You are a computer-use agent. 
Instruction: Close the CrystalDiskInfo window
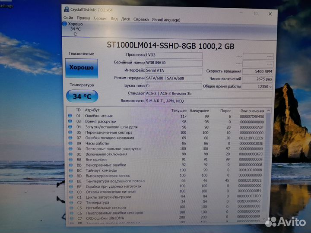[x=270, y=14]
